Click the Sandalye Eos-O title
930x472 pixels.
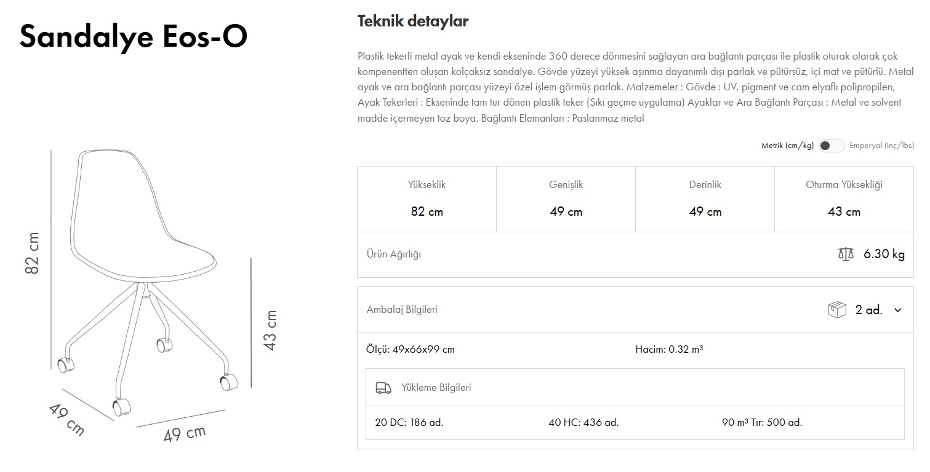pos(134,36)
